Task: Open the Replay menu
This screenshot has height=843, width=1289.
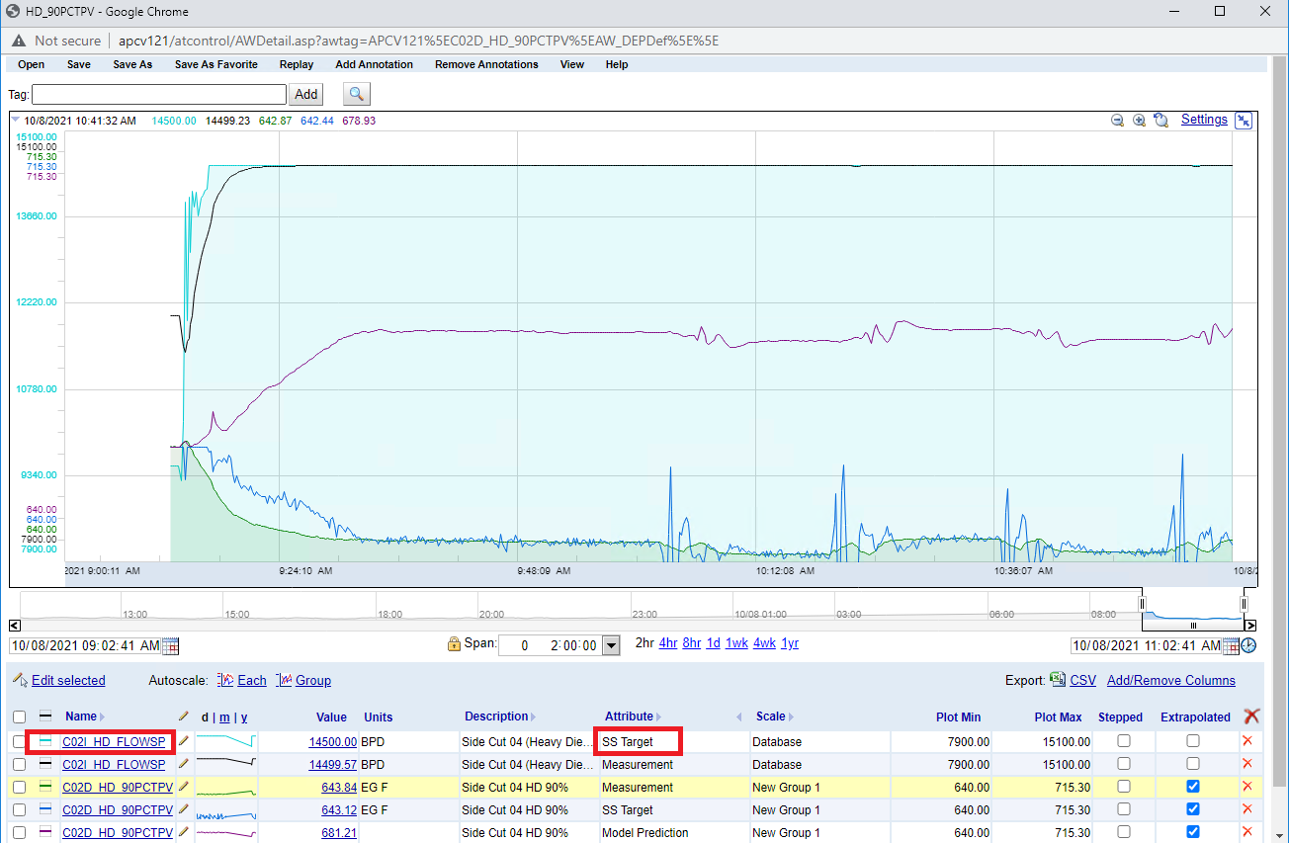Action: point(297,65)
